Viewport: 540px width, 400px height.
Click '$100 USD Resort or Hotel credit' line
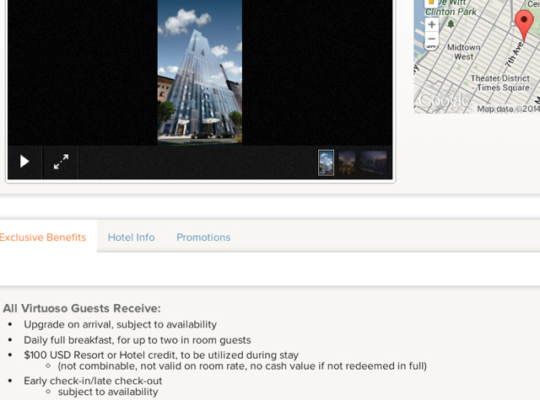pos(161,355)
